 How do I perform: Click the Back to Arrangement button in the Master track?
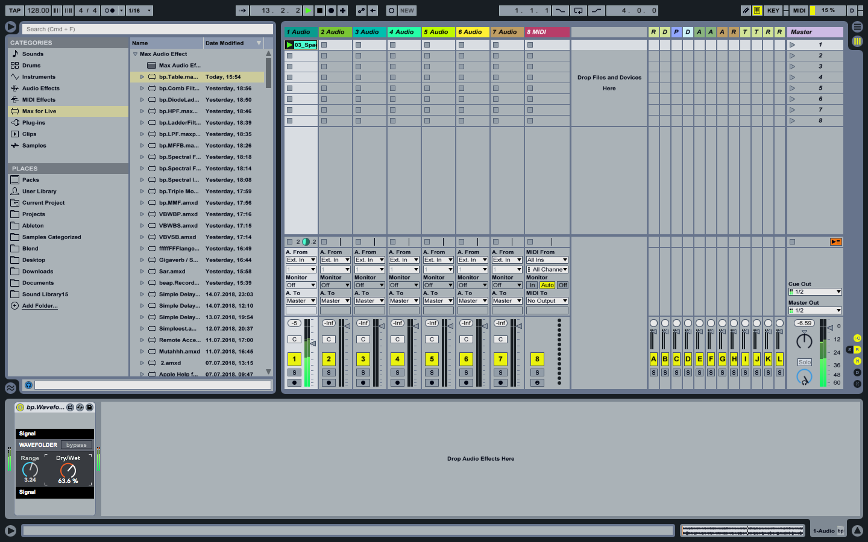[x=835, y=241]
